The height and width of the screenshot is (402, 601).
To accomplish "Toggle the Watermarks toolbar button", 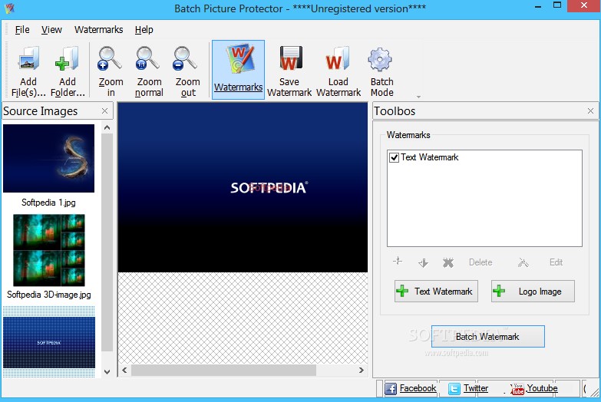I will tap(238, 70).
